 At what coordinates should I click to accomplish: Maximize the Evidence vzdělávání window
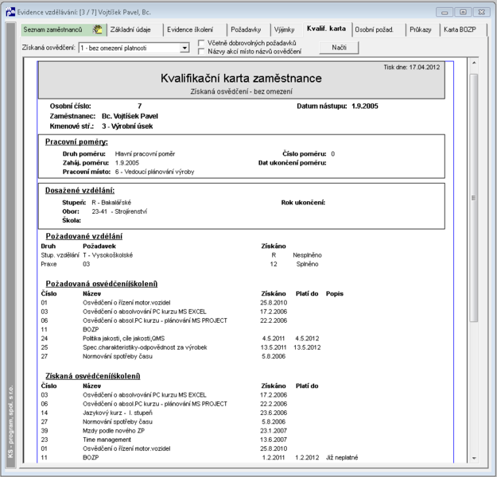point(463,12)
